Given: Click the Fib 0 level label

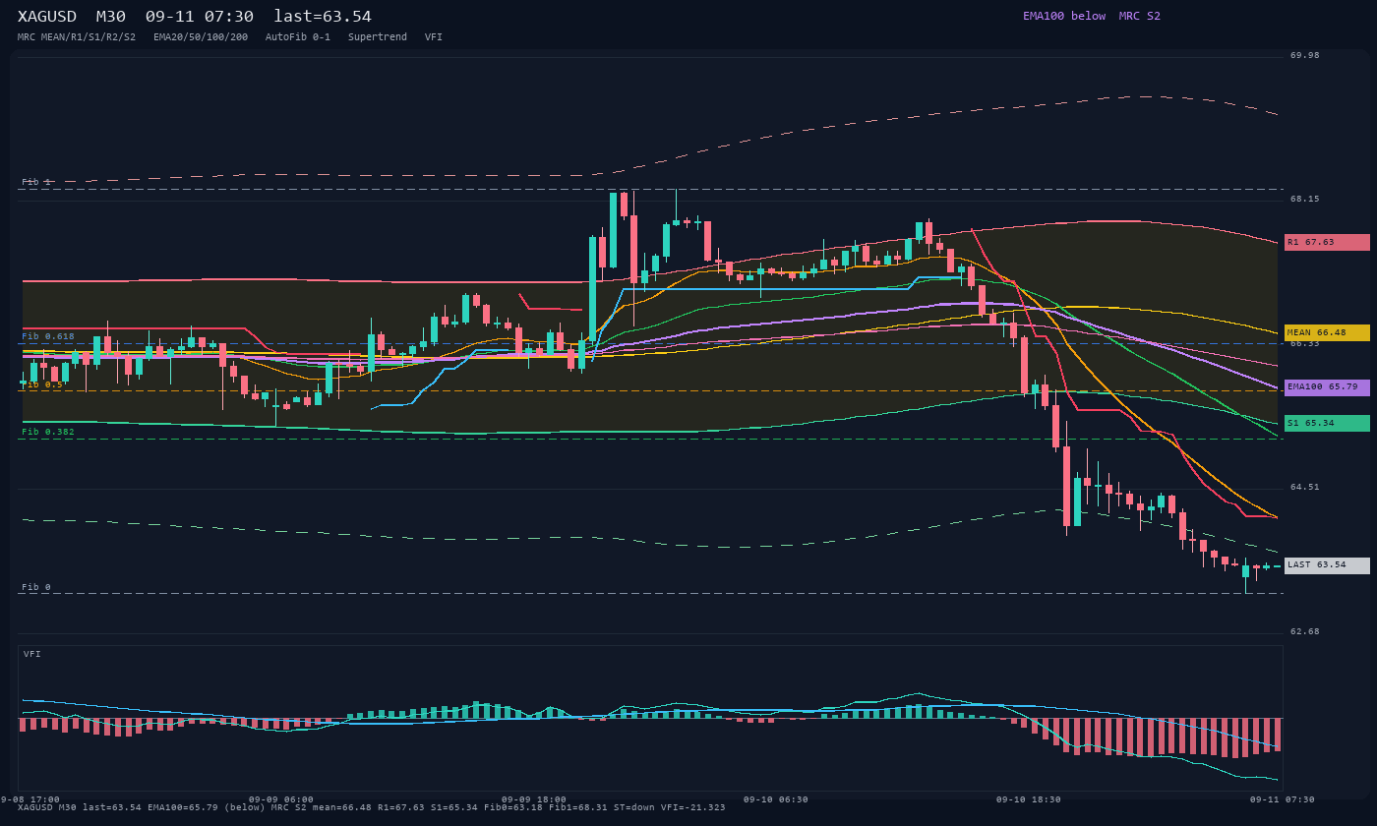Looking at the screenshot, I should point(36,587).
